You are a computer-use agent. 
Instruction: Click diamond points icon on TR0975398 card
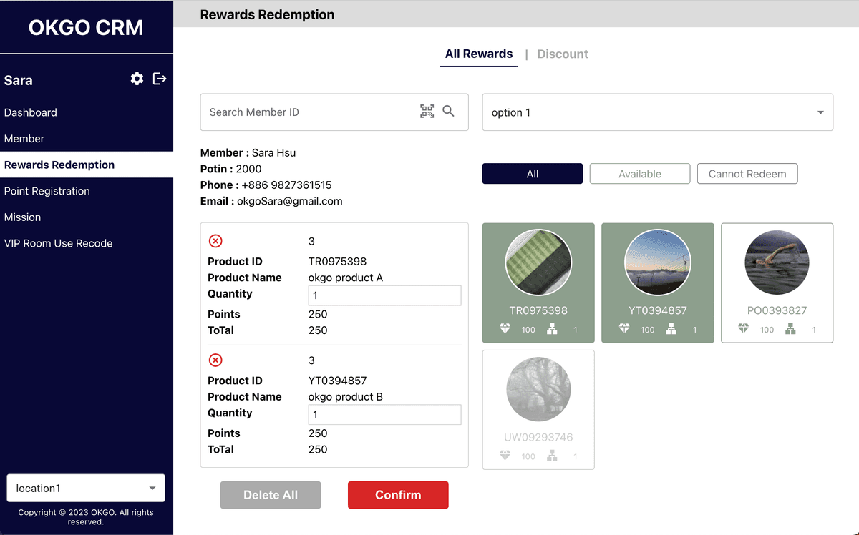505,329
